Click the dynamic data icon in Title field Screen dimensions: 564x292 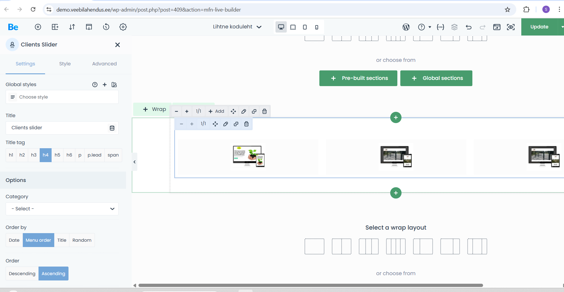[112, 128]
